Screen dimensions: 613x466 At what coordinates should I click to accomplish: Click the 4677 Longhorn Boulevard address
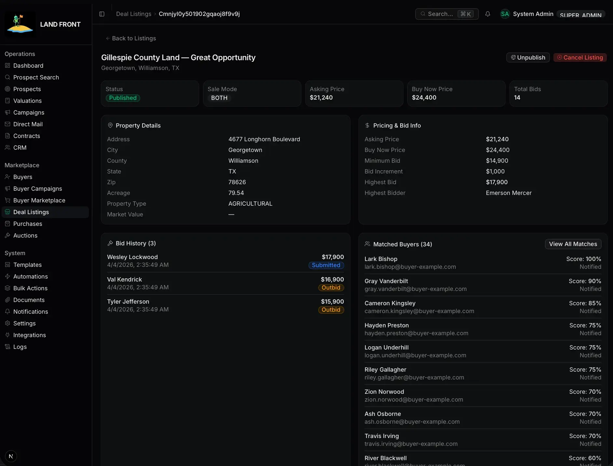(x=264, y=139)
